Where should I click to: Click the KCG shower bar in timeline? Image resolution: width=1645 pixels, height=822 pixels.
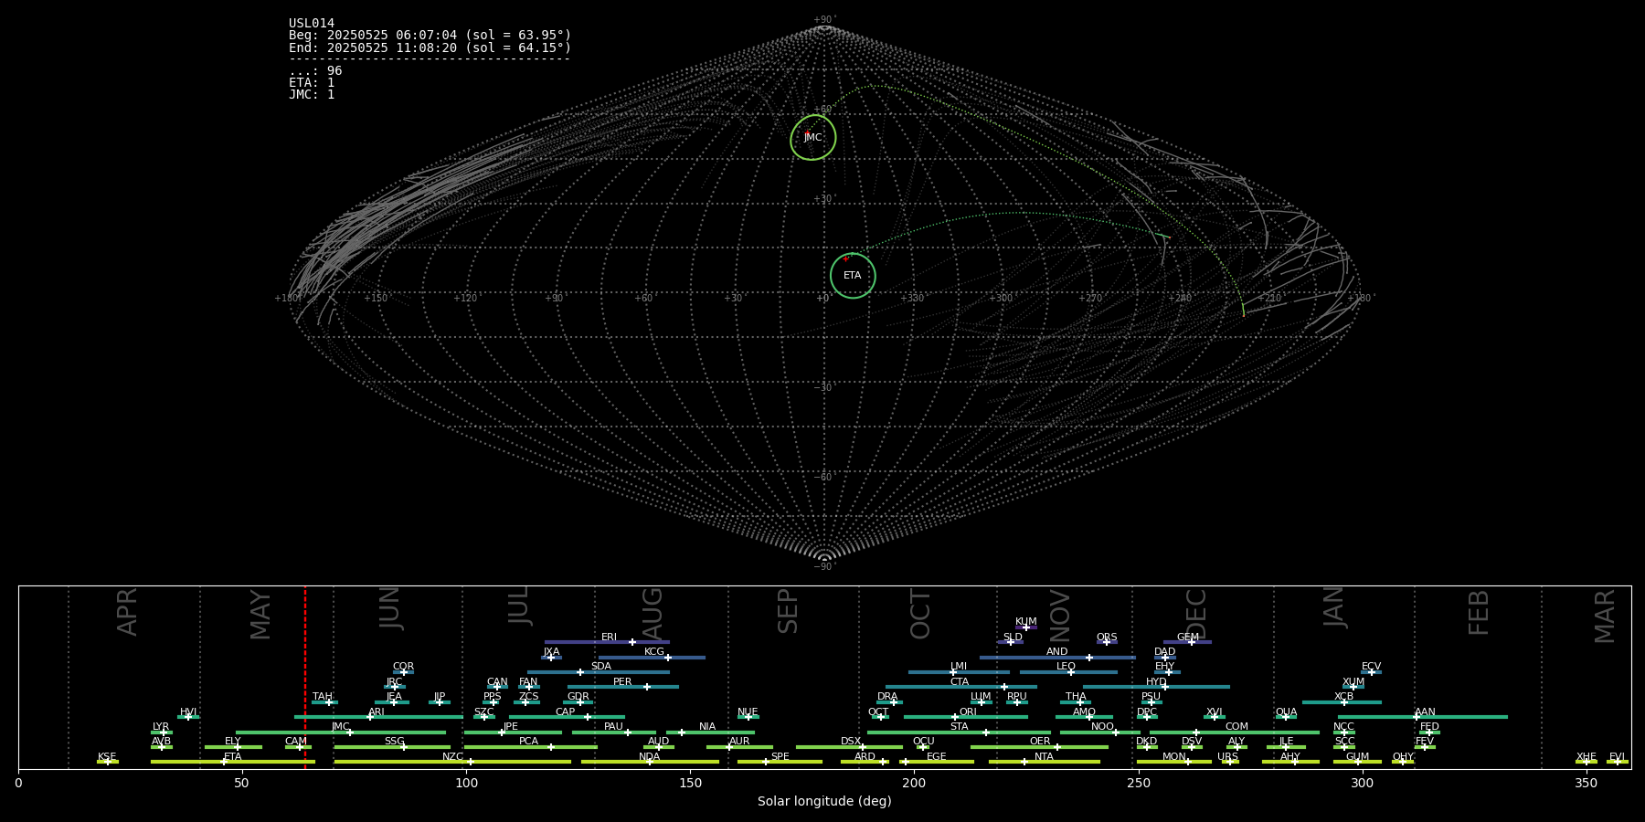coord(652,657)
